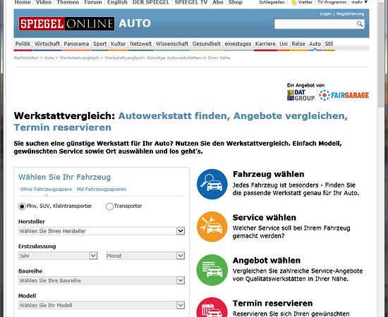The width and height of the screenshot is (388, 317).
Task: Click the red Termin reservieren icon
Action: pos(212,307)
